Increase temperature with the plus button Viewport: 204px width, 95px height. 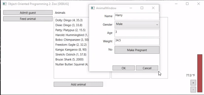(193, 83)
